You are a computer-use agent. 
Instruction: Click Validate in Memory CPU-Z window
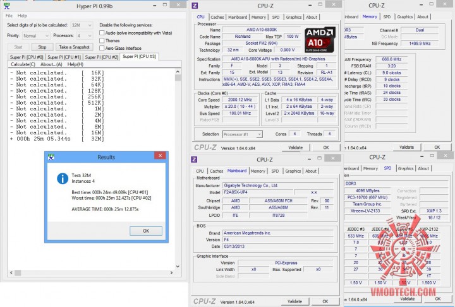(406, 148)
